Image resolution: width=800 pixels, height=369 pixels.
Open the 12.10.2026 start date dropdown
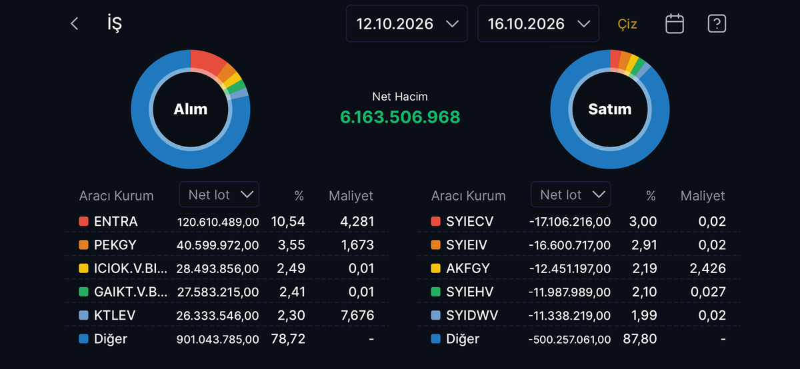407,24
